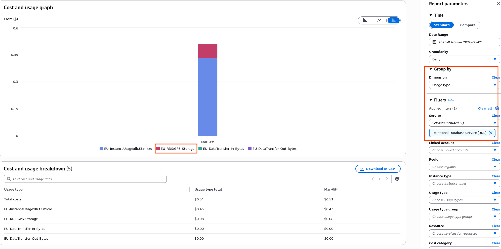Close the Report parameters panel

coord(498,4)
